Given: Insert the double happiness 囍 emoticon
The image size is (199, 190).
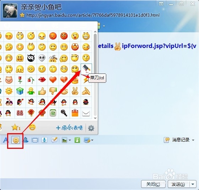Looking at the screenshot, I should click(20, 113).
